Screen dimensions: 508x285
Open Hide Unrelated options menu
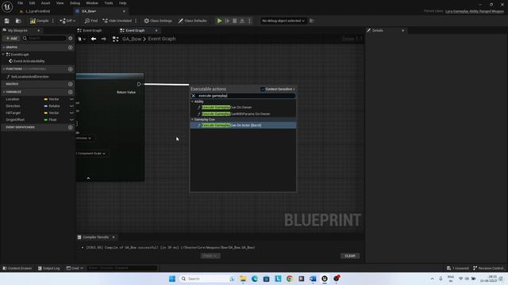[136, 21]
